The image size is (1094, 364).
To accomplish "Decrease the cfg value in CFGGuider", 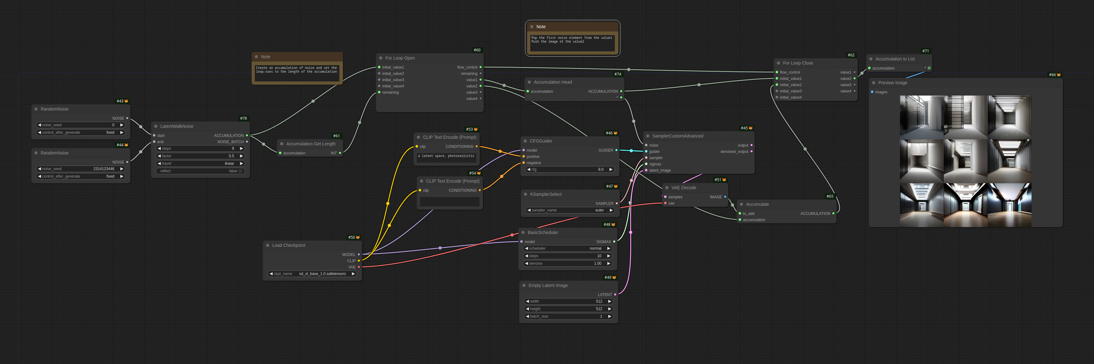I will tap(528, 169).
